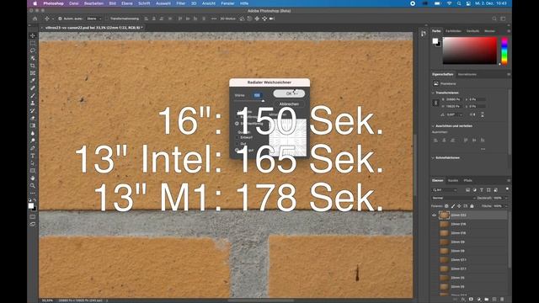
Task: Switch to the Farbfelder tab
Action: coord(453,31)
